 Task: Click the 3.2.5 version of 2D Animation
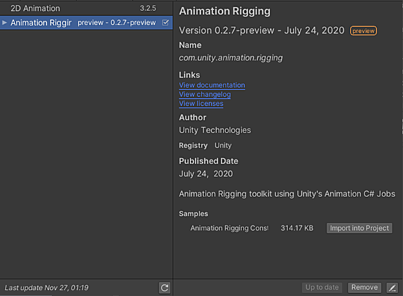coord(148,8)
